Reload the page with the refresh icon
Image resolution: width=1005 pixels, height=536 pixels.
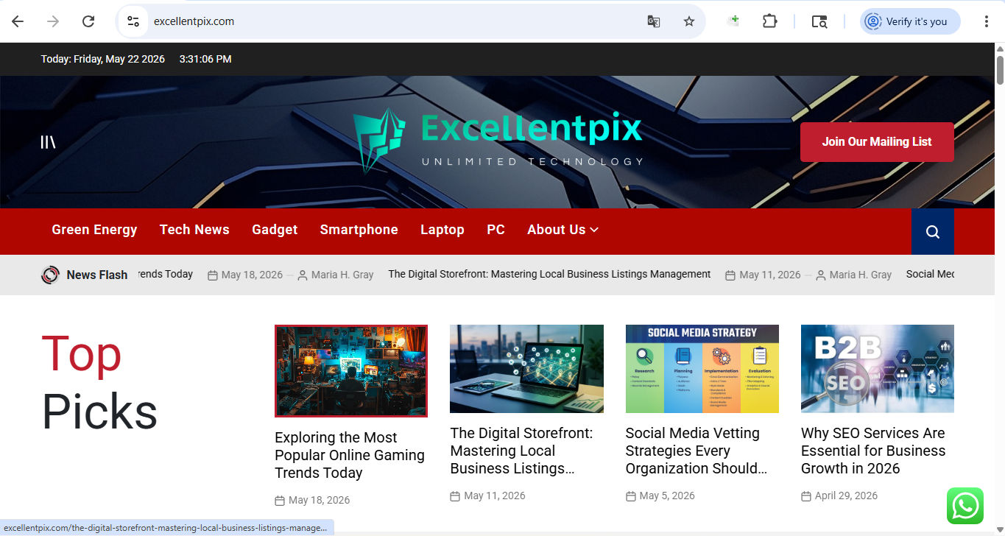(88, 21)
